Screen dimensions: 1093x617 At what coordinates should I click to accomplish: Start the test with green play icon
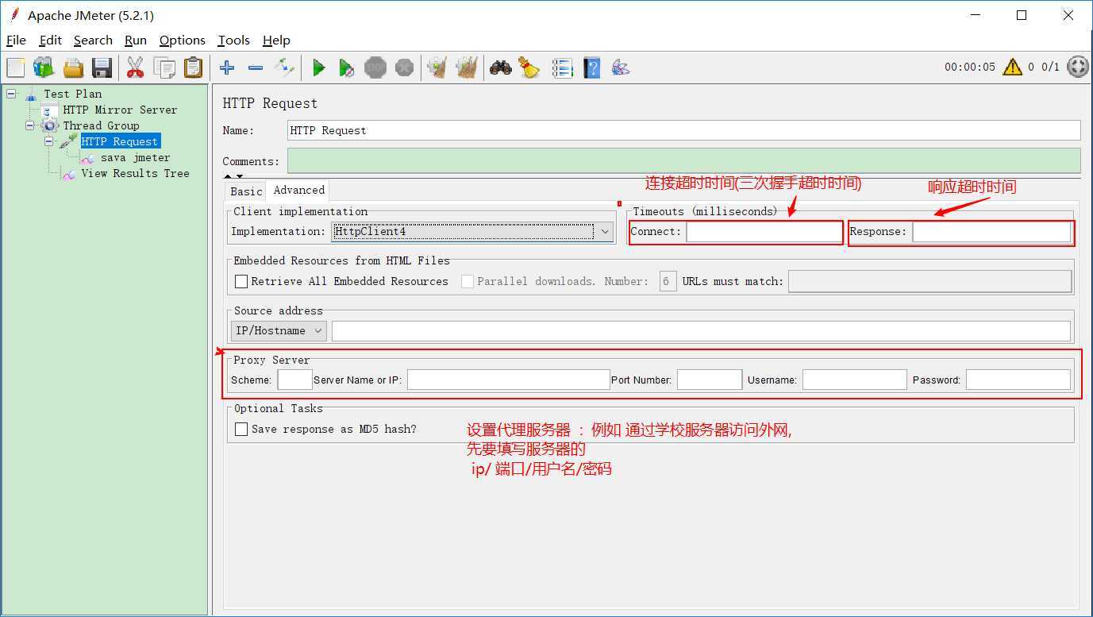(318, 67)
